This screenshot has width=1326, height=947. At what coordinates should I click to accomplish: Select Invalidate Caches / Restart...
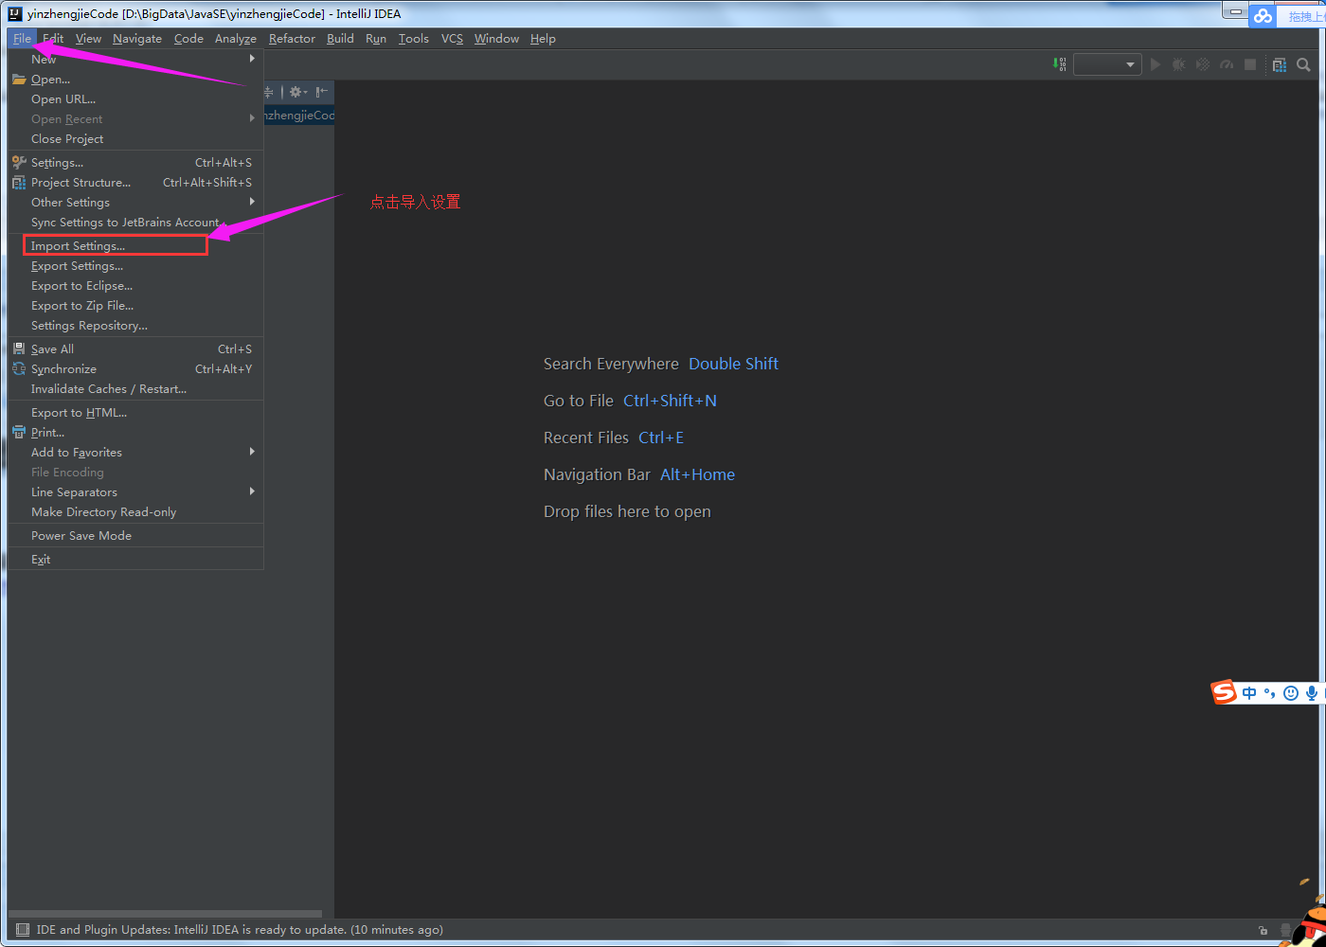[x=135, y=388]
